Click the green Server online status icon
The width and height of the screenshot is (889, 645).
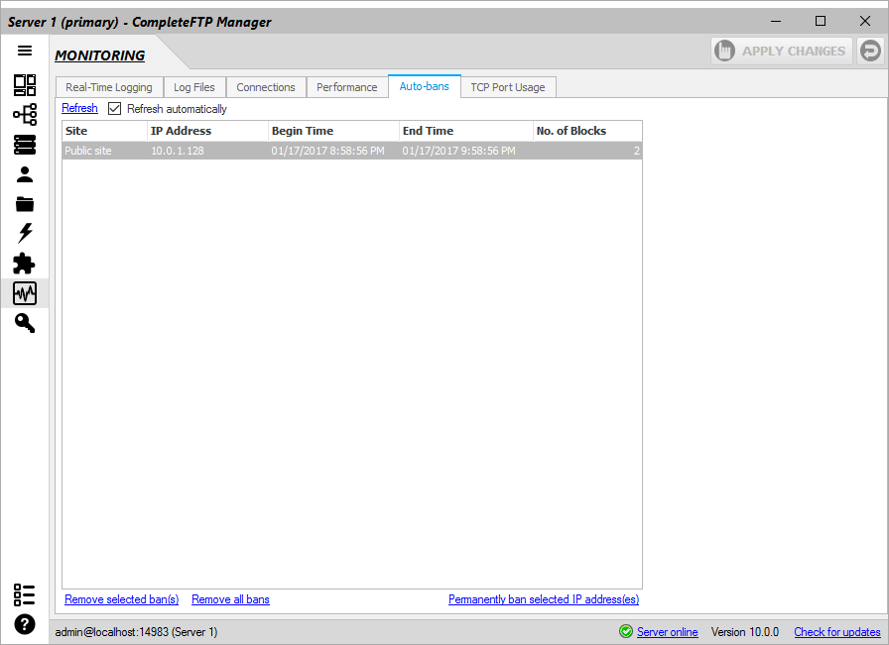pos(626,631)
